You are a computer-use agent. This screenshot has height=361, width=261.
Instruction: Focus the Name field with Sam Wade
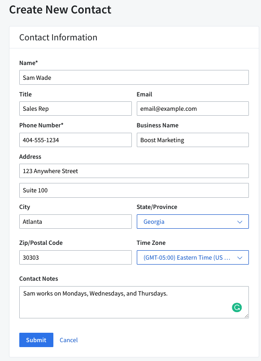pos(134,77)
